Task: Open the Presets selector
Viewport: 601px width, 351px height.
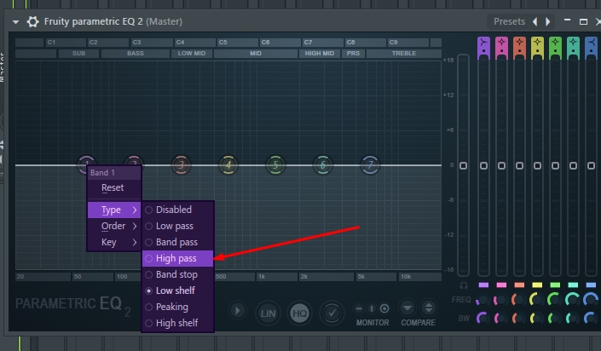Action: tap(509, 21)
